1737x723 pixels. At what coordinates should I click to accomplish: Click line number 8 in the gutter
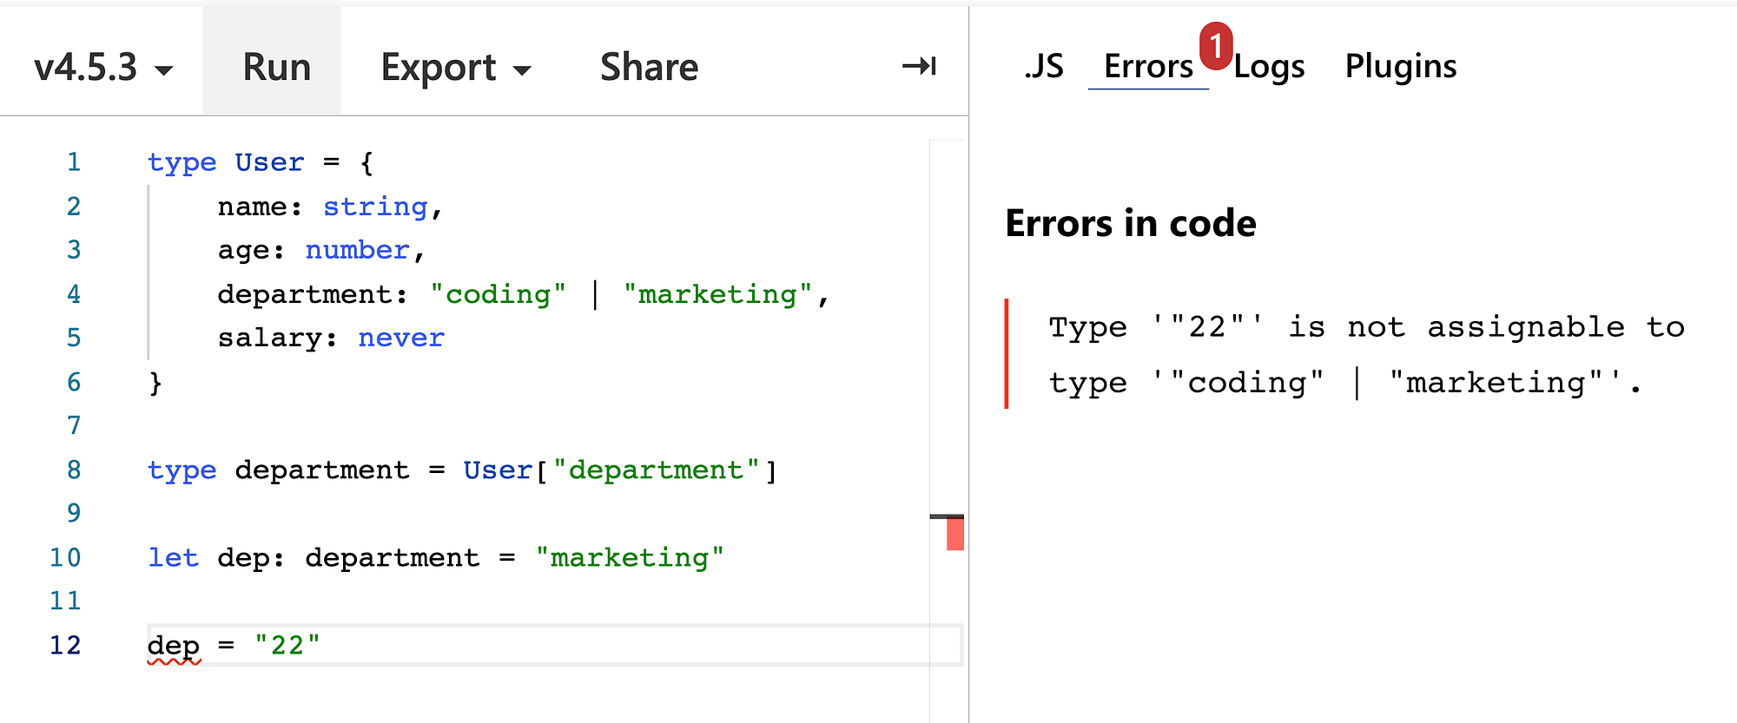74,470
